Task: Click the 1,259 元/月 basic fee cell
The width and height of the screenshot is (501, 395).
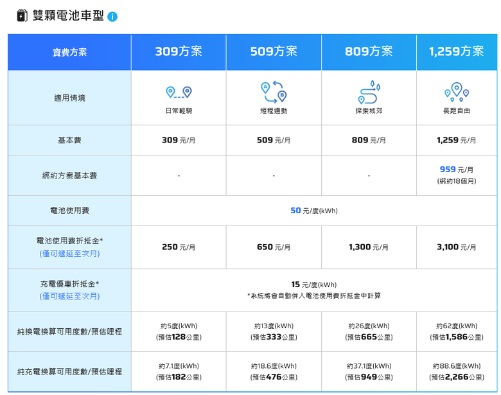Action: coord(457,140)
